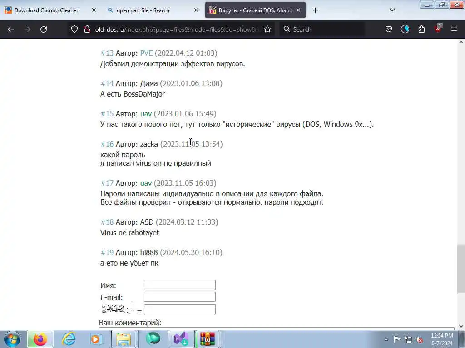465x348 pixels.
Task: Open comment link #14
Action: [107, 83]
